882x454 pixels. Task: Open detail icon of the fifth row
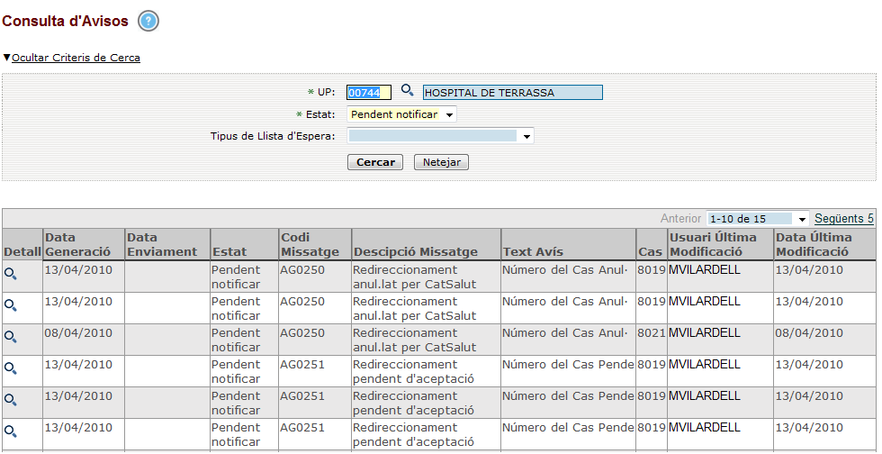coord(11,400)
